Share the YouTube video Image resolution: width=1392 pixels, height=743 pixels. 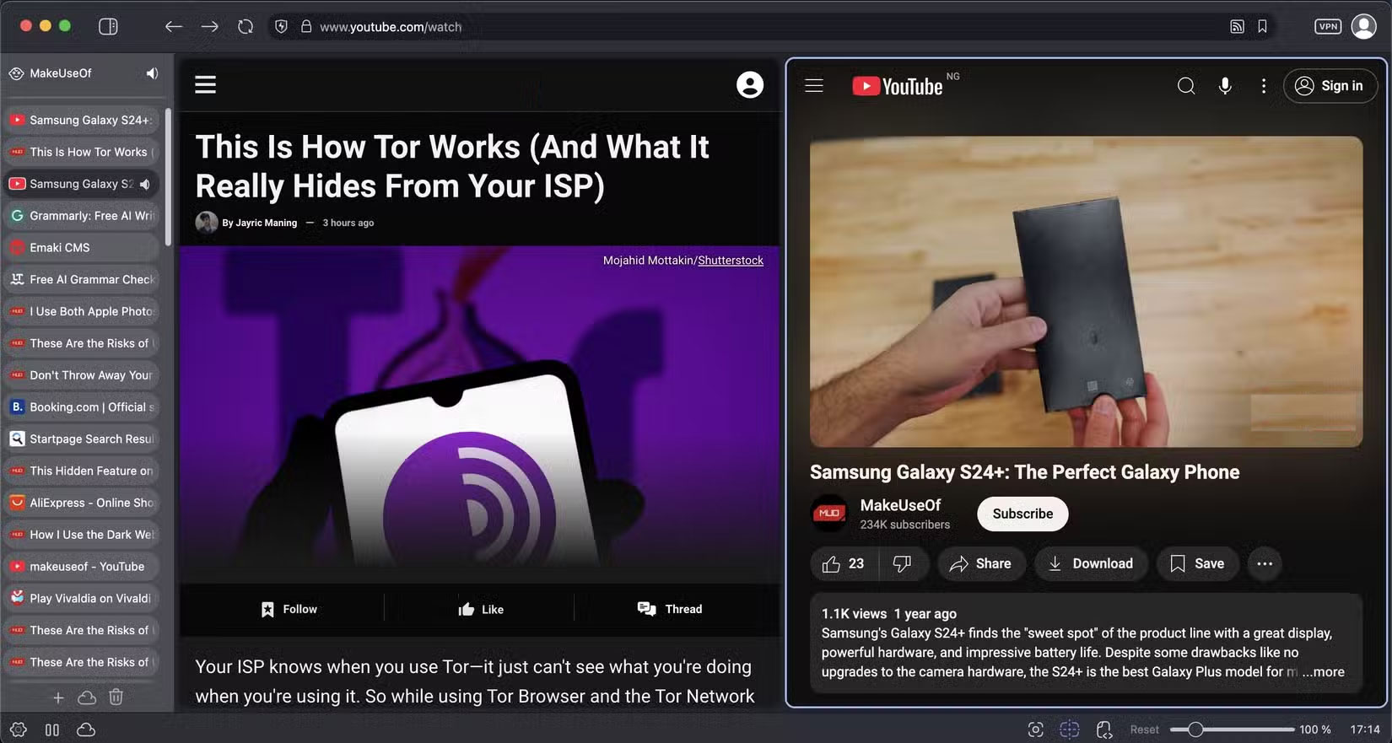coord(980,563)
